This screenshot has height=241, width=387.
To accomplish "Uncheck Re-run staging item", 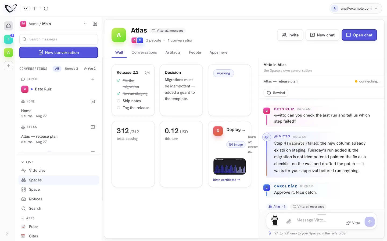I will [119, 94].
